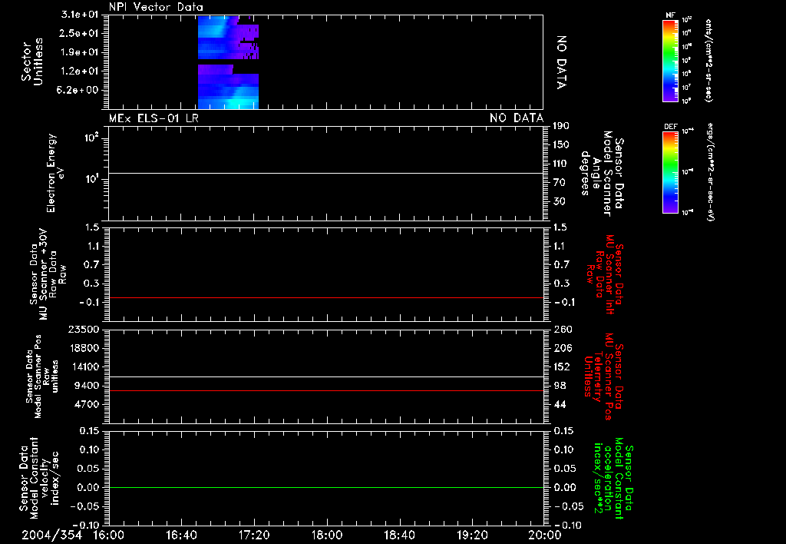
Task: Click the DEF color scale bar
Action: (x=670, y=172)
